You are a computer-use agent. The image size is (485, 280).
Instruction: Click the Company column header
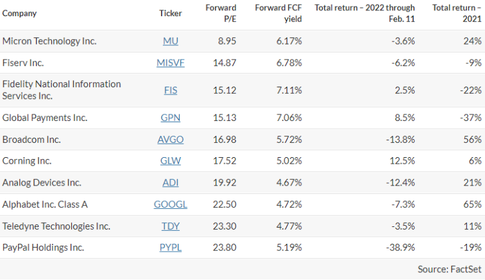coord(19,13)
